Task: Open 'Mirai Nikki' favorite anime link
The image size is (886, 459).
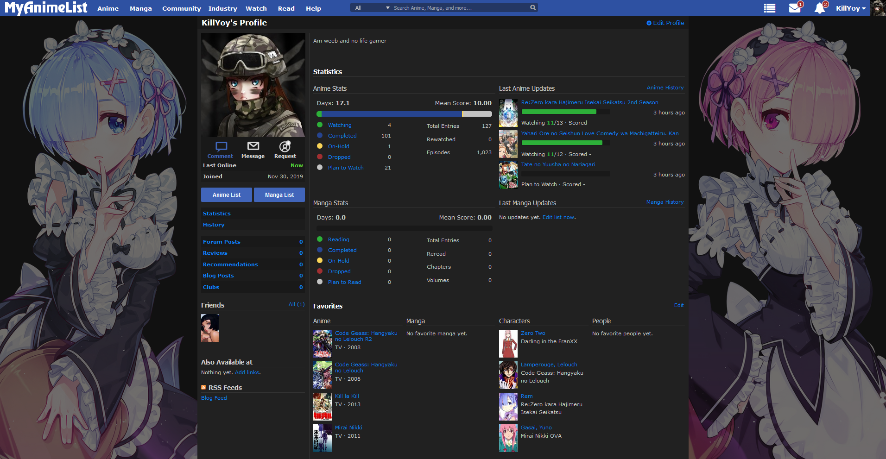Action: (348, 428)
